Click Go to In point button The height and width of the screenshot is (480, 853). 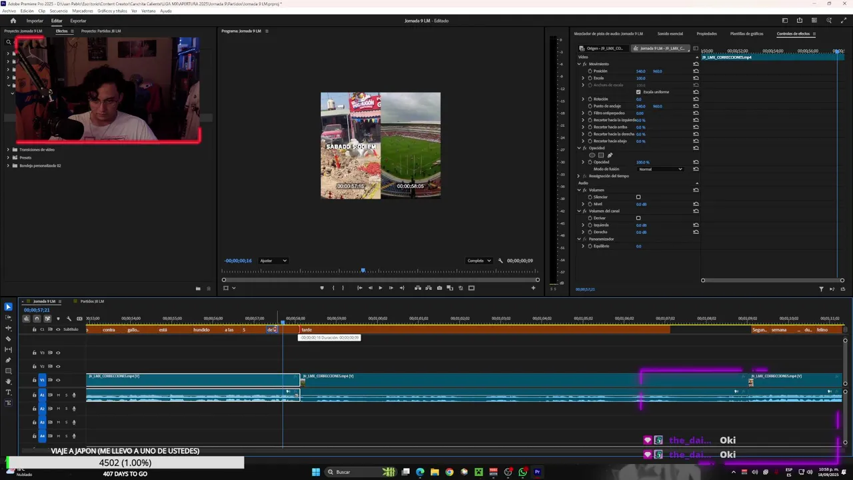click(359, 288)
